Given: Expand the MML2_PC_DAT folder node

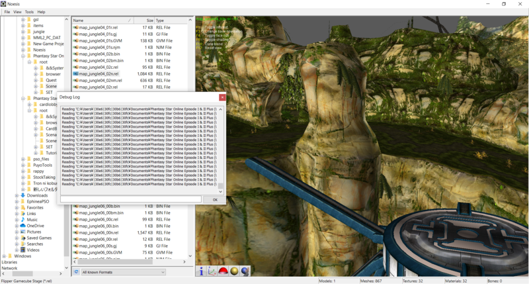Looking at the screenshot, I should [23, 38].
